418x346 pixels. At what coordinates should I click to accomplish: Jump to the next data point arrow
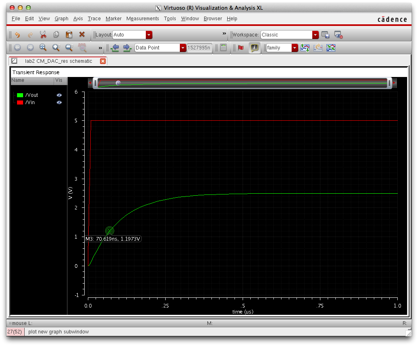[127, 48]
